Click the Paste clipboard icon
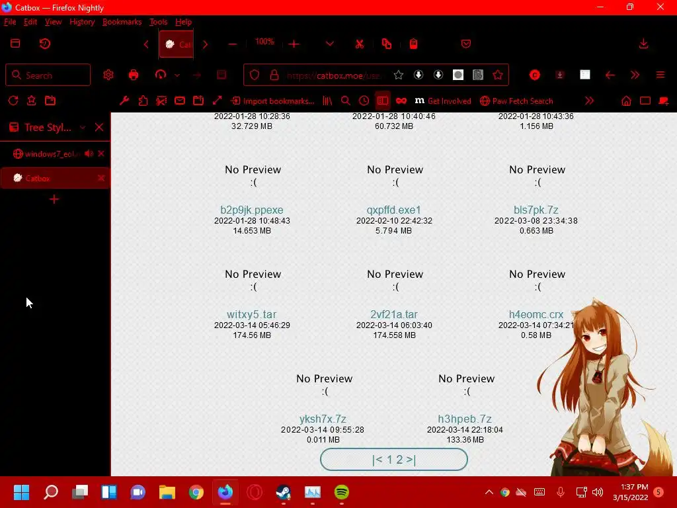This screenshot has height=508, width=677. point(413,44)
